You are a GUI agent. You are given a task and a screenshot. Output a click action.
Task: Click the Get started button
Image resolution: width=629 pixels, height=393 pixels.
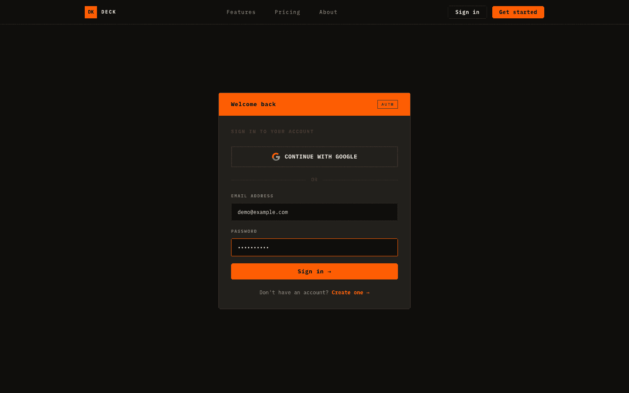[518, 12]
